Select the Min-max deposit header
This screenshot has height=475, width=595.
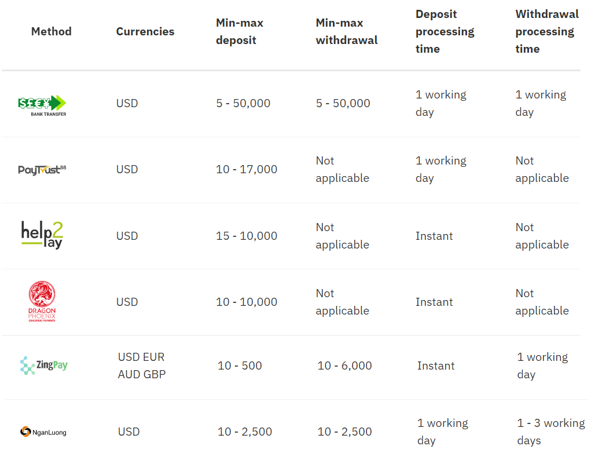tap(240, 31)
